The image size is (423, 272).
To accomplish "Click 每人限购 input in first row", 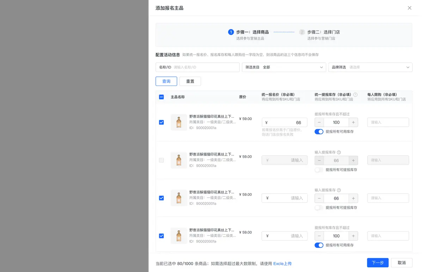I will 388,122.
